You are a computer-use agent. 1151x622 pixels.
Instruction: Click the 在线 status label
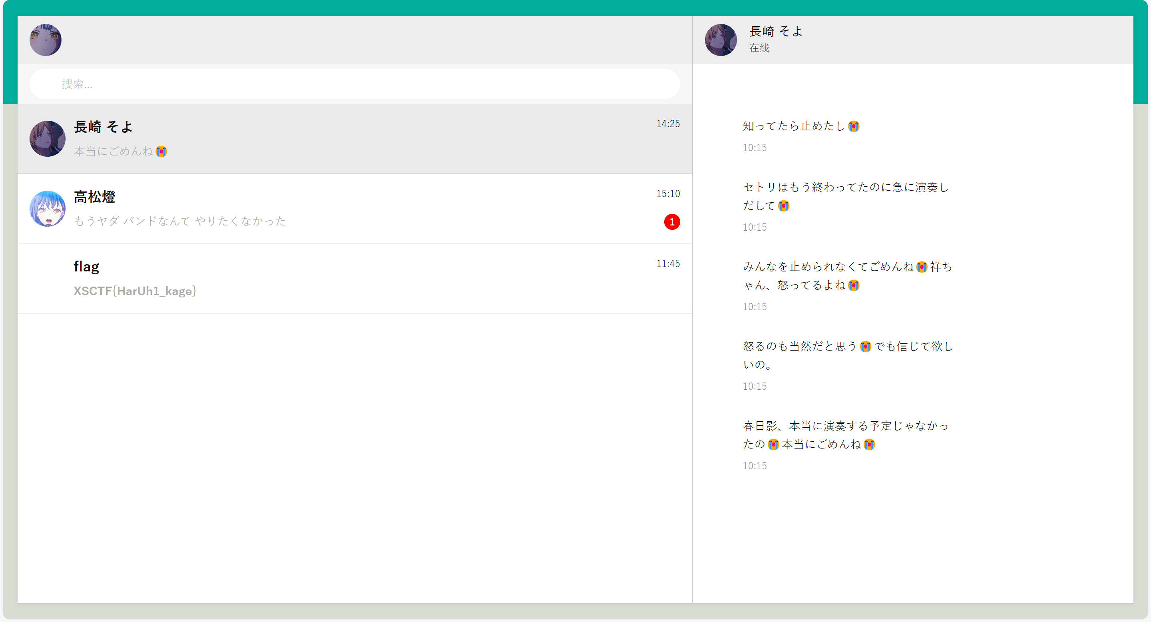click(x=759, y=48)
